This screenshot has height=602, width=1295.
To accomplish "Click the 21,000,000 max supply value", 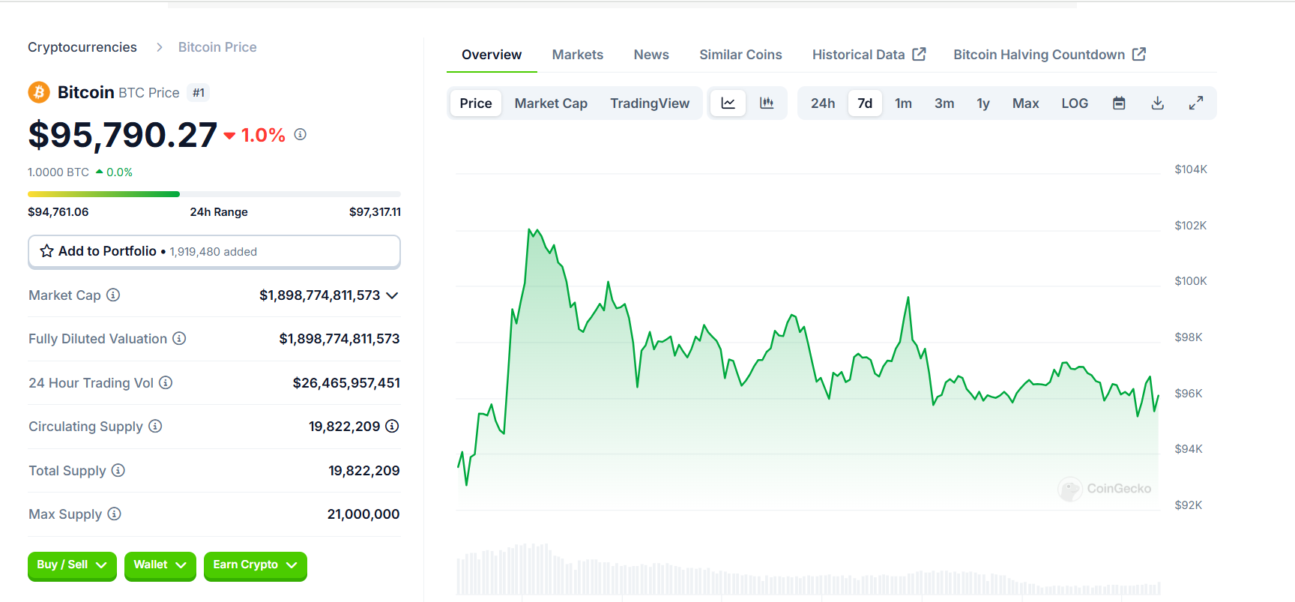I will pyautogui.click(x=363, y=514).
